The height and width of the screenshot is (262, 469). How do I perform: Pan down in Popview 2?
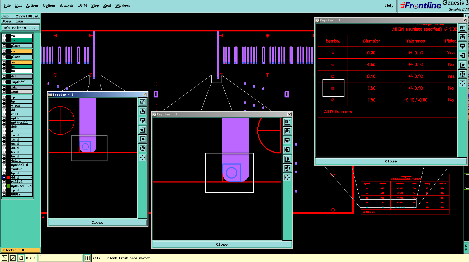tap(287, 140)
